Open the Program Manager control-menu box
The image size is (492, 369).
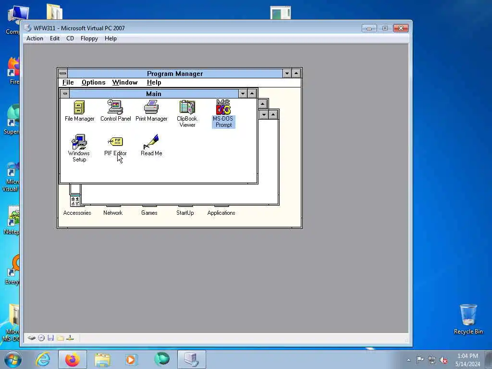pos(63,74)
